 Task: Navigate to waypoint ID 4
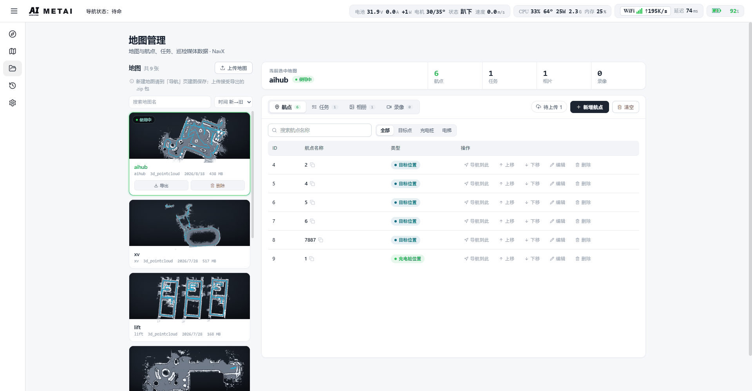(x=477, y=165)
